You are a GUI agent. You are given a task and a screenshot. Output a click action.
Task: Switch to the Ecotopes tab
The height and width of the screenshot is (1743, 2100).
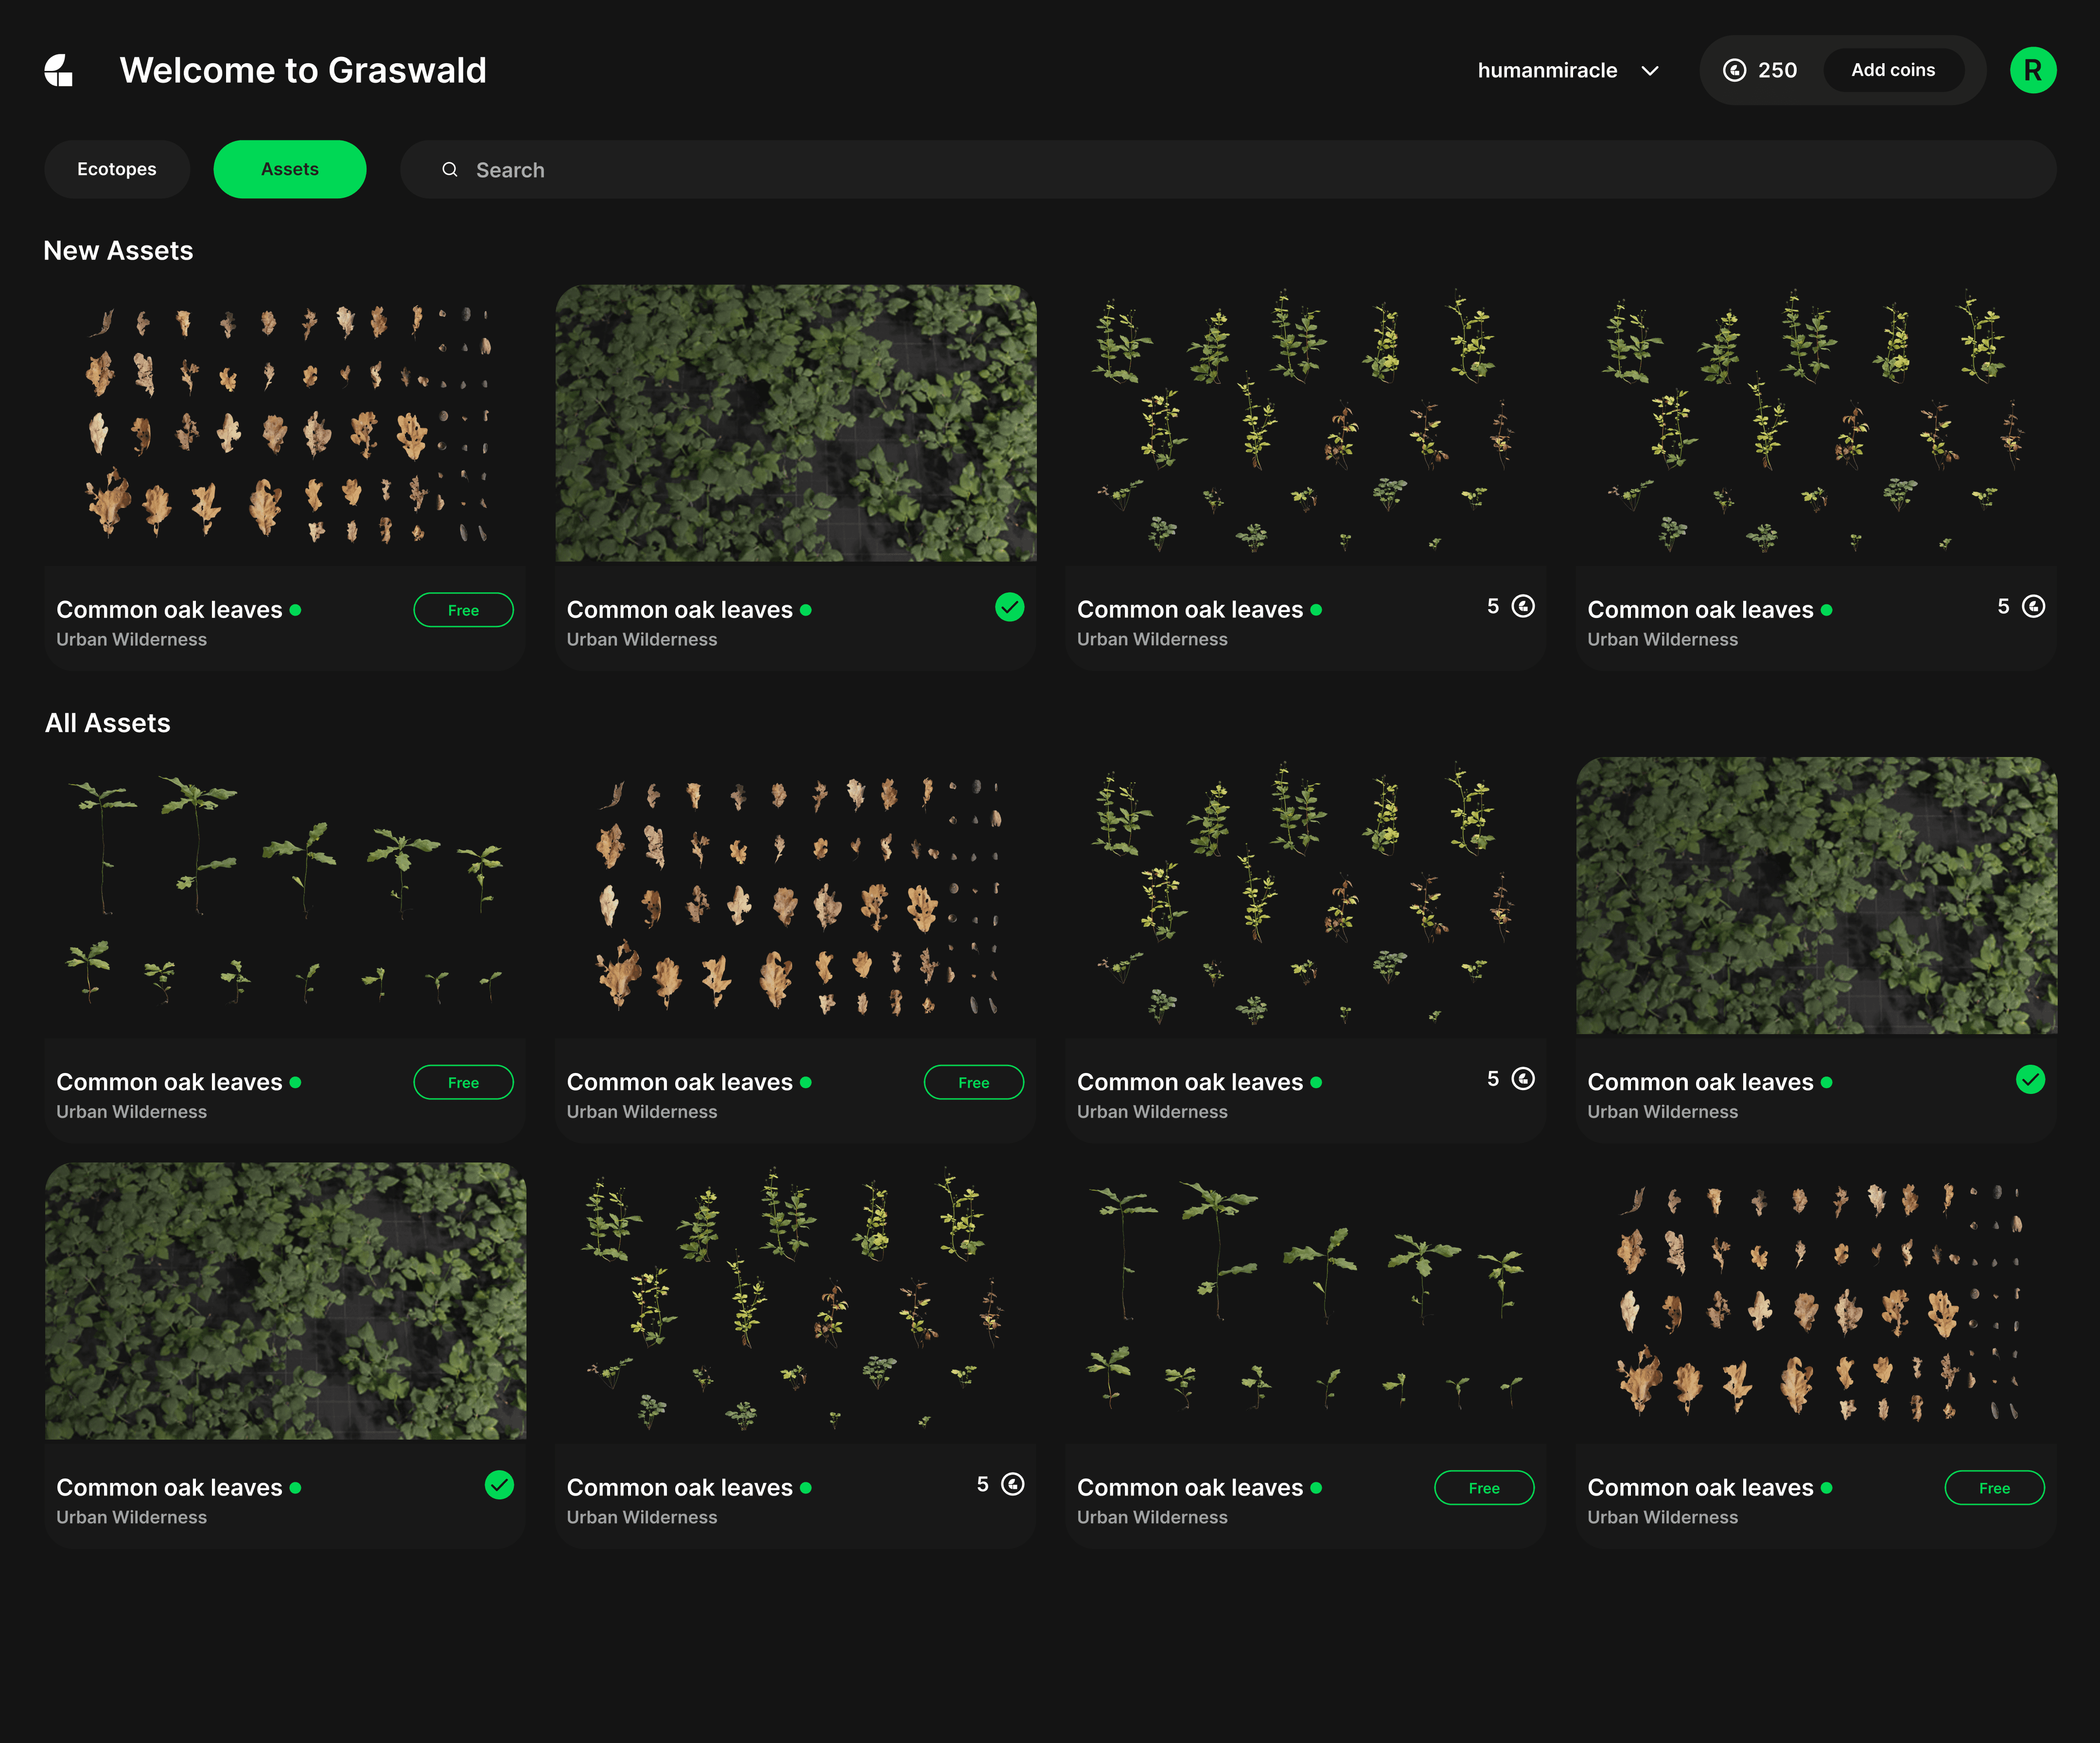coord(117,169)
